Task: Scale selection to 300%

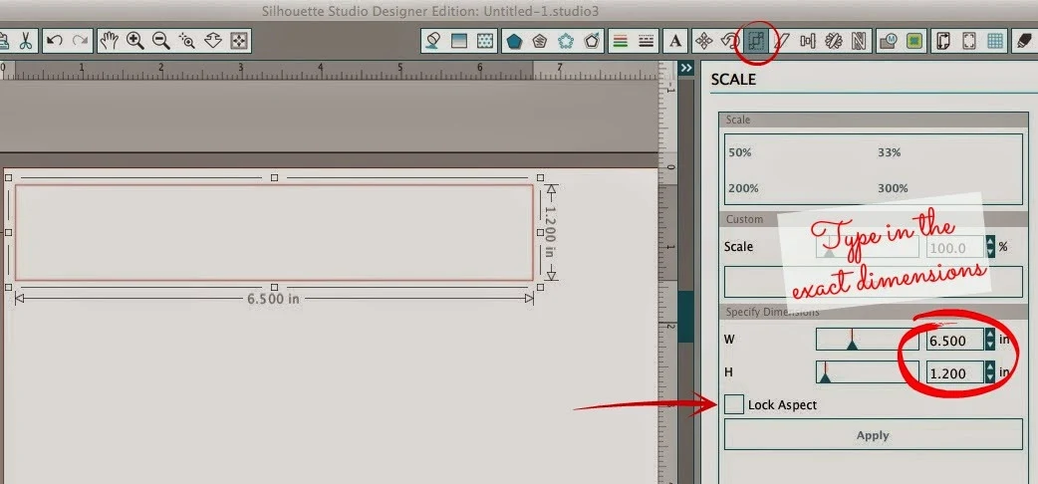Action: (x=893, y=188)
